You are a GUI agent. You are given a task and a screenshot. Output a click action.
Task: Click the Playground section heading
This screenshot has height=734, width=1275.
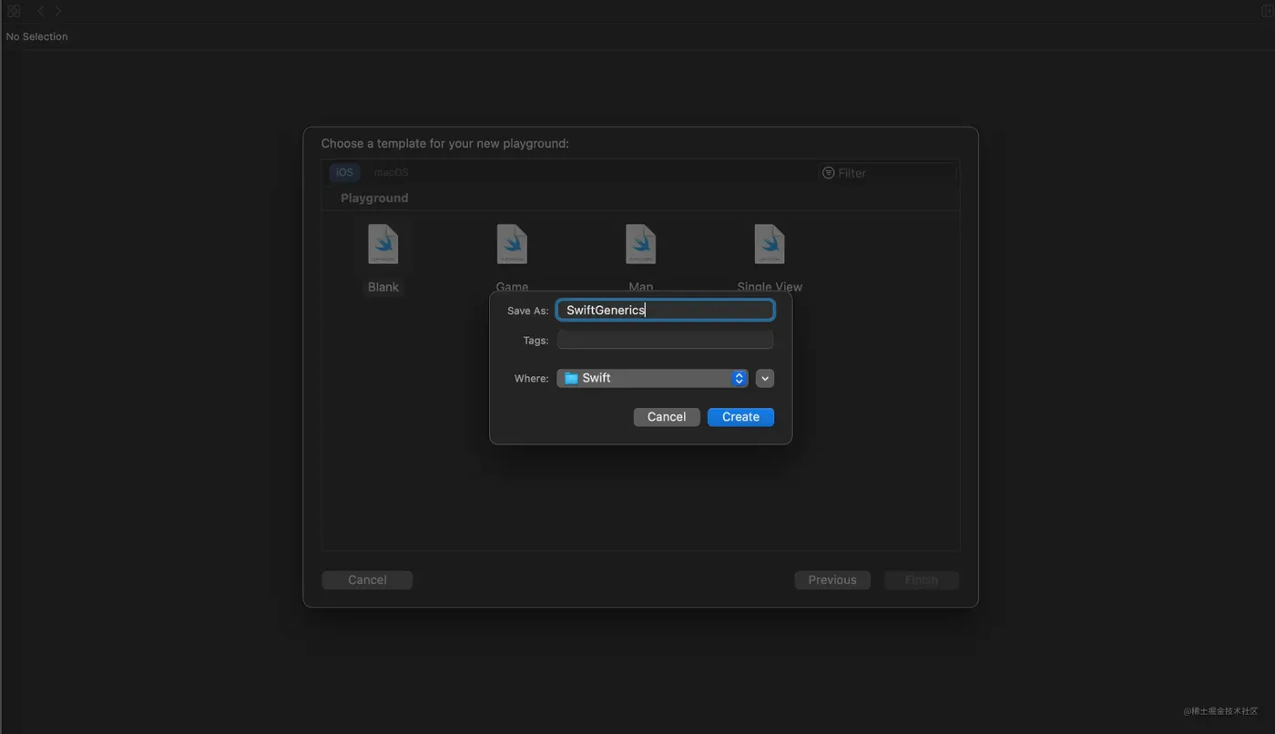pos(374,198)
